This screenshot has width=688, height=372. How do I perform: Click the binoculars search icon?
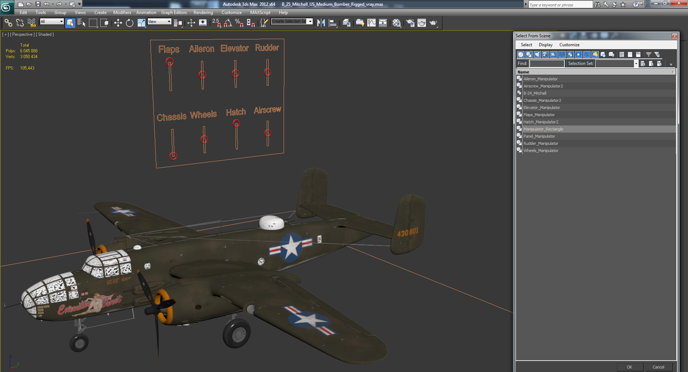coord(598,4)
